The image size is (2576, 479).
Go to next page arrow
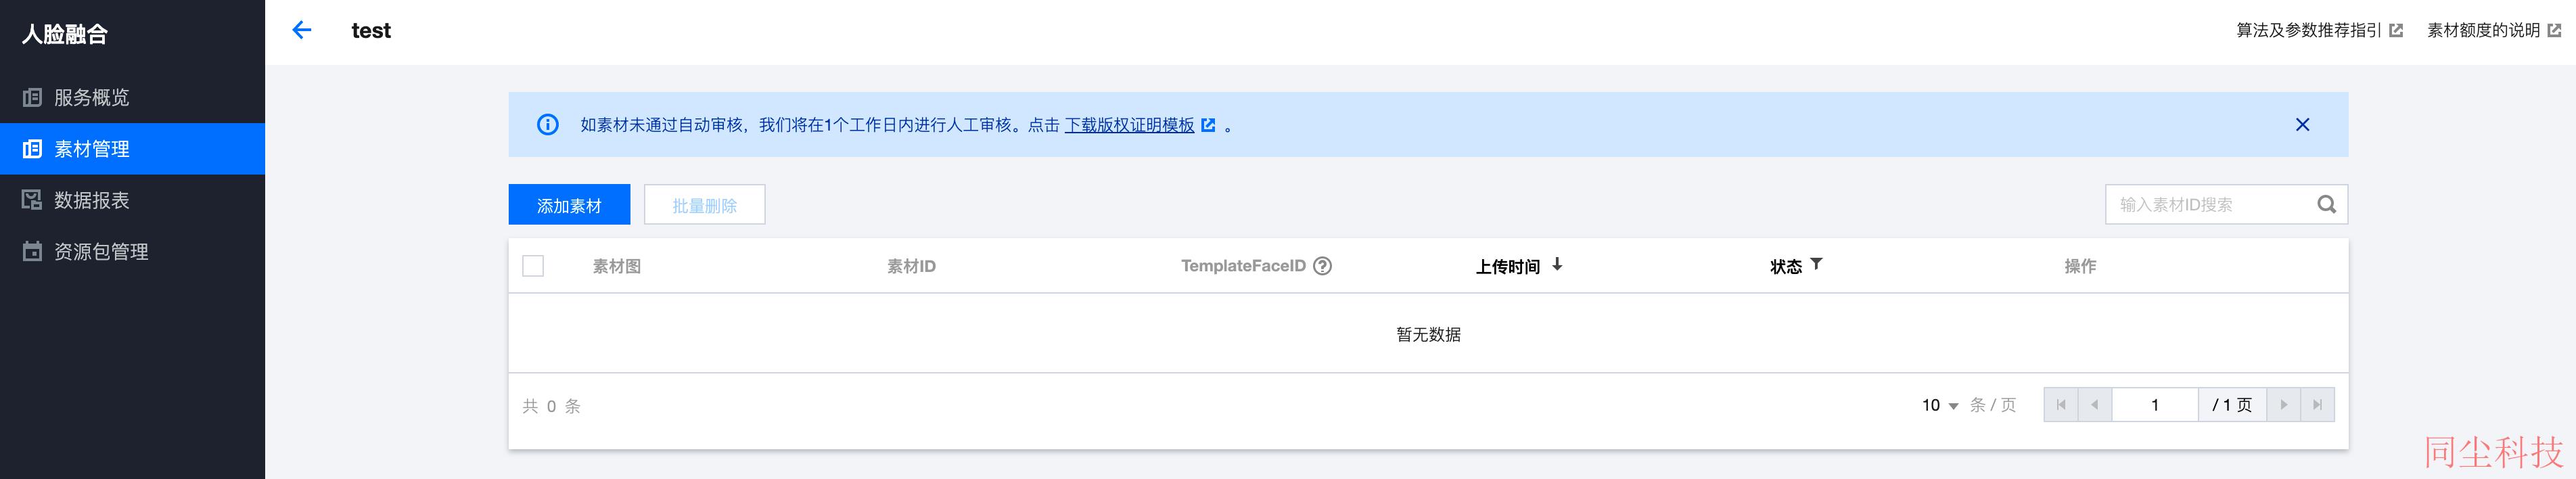pos(2283,405)
